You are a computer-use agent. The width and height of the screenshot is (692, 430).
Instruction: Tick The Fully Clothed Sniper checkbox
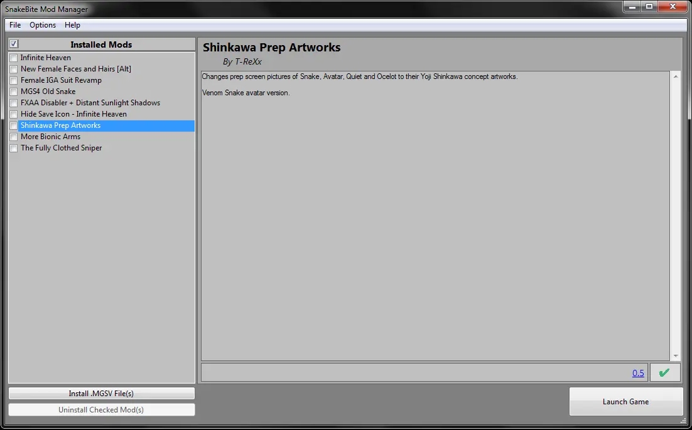tap(14, 149)
